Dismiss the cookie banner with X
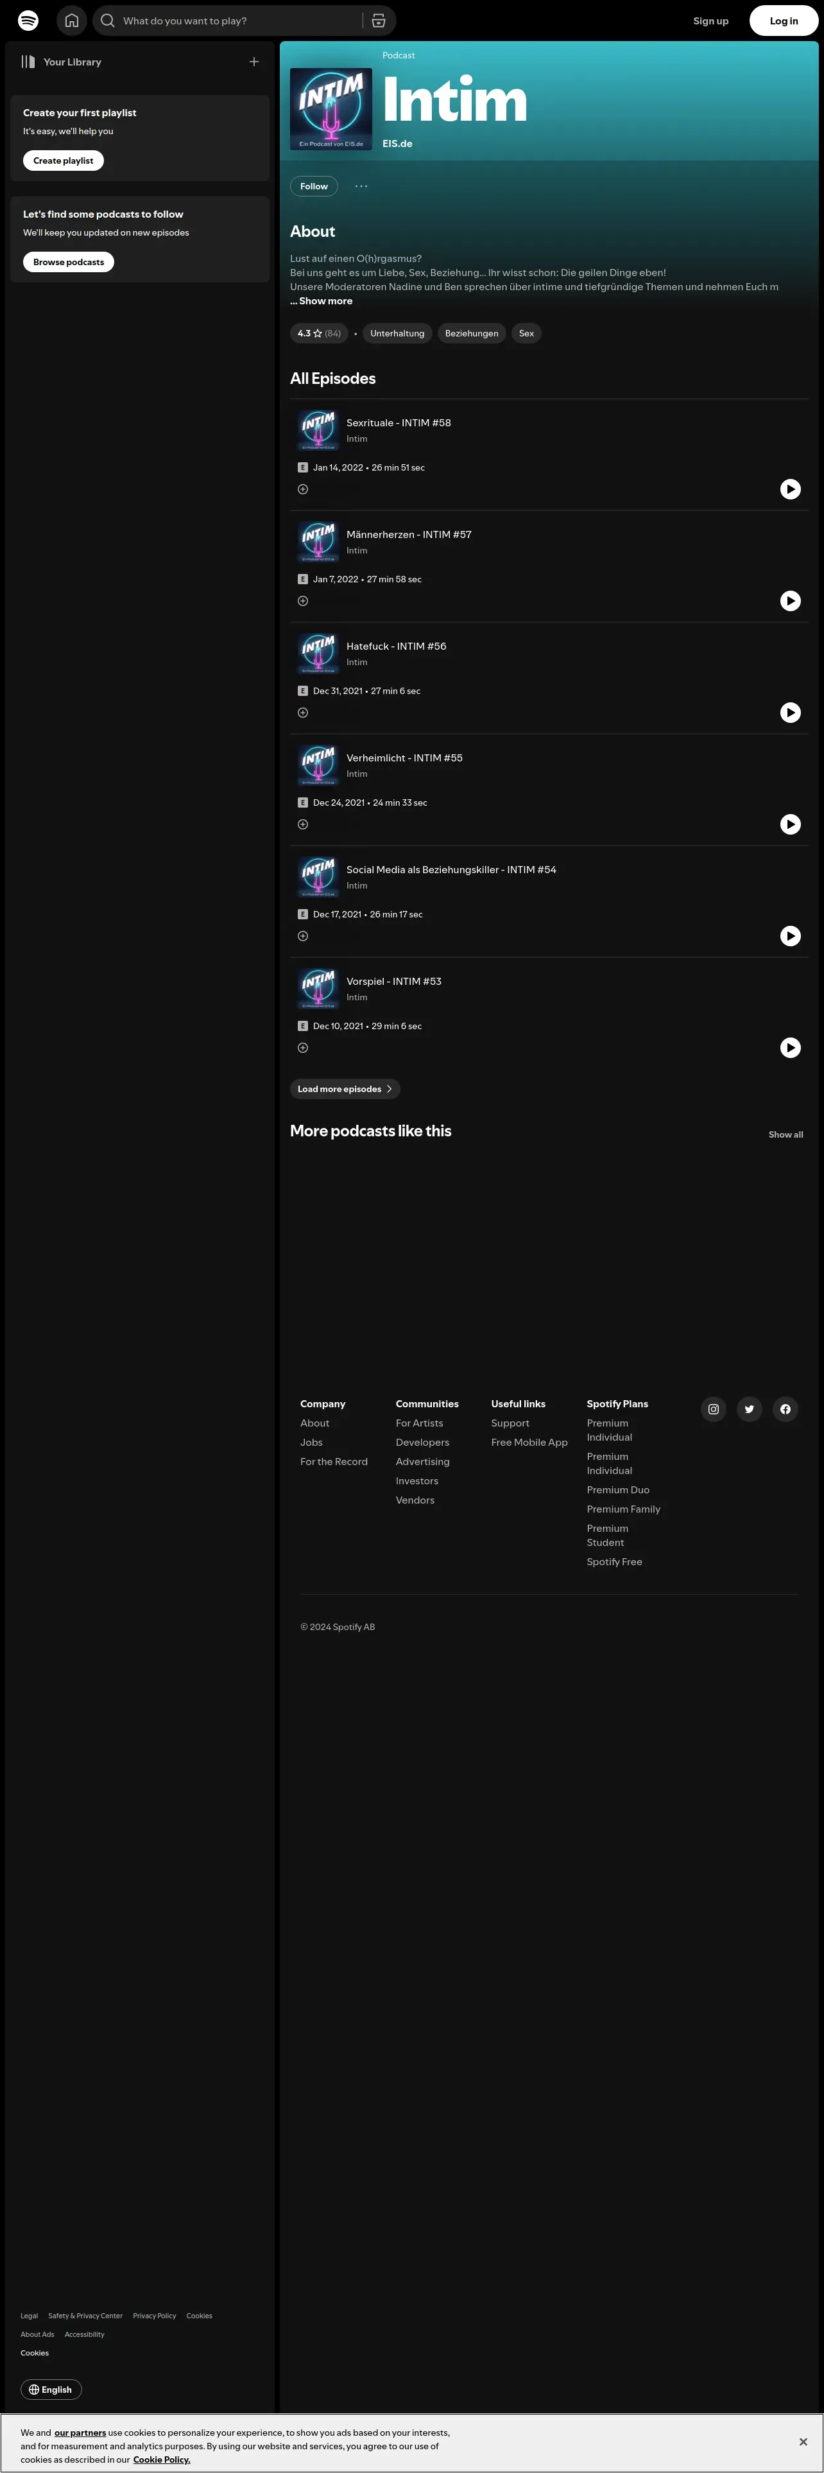Viewport: 824px width, 2473px height. 803,2442
